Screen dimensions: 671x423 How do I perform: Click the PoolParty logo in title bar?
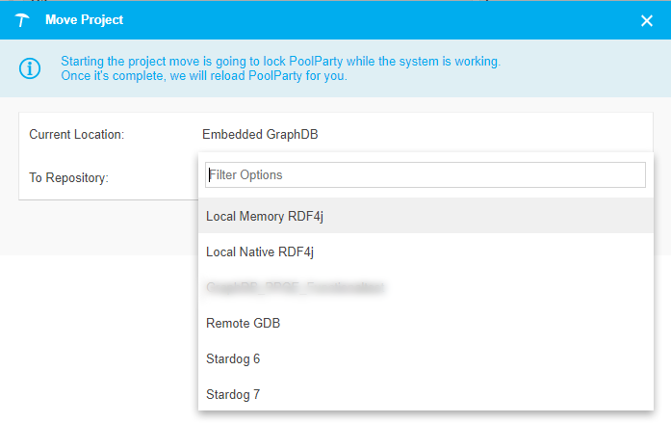point(23,20)
